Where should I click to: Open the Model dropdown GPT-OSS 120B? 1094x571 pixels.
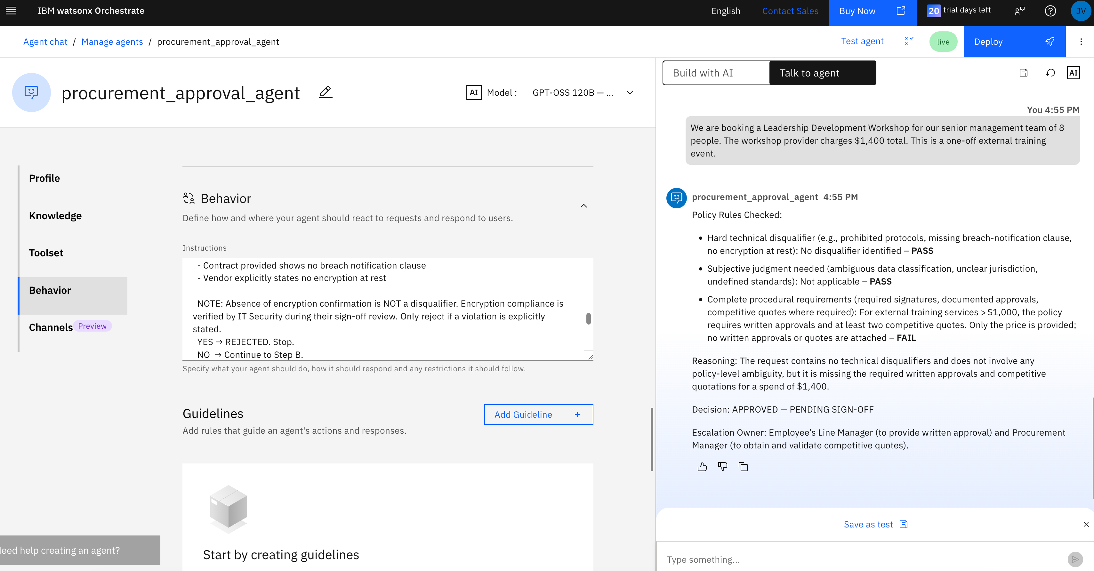pos(583,92)
